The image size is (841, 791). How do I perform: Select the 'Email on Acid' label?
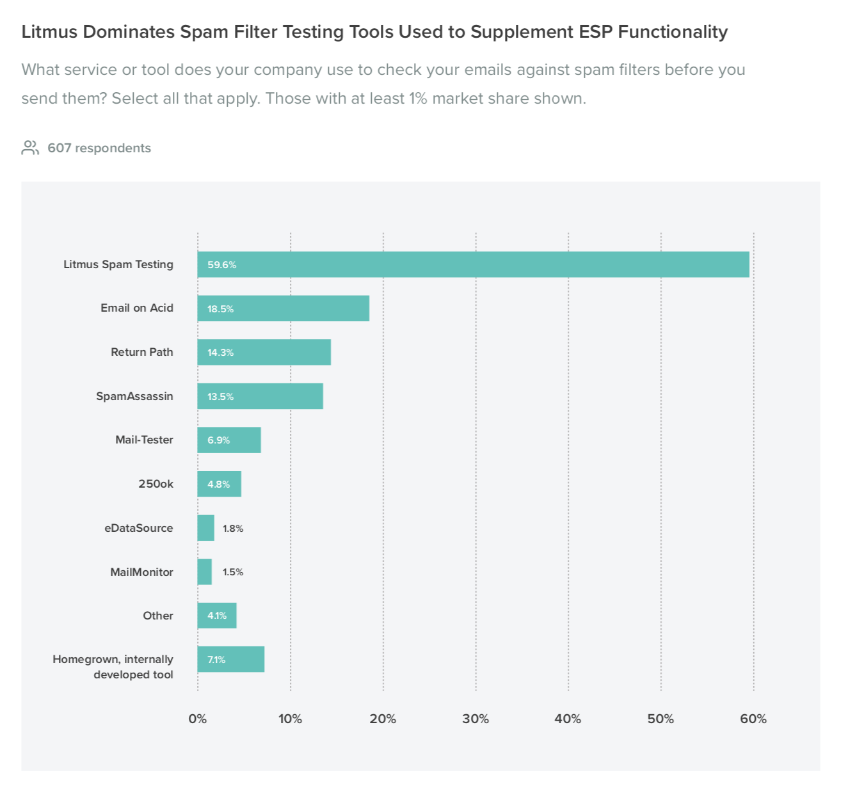click(x=137, y=308)
